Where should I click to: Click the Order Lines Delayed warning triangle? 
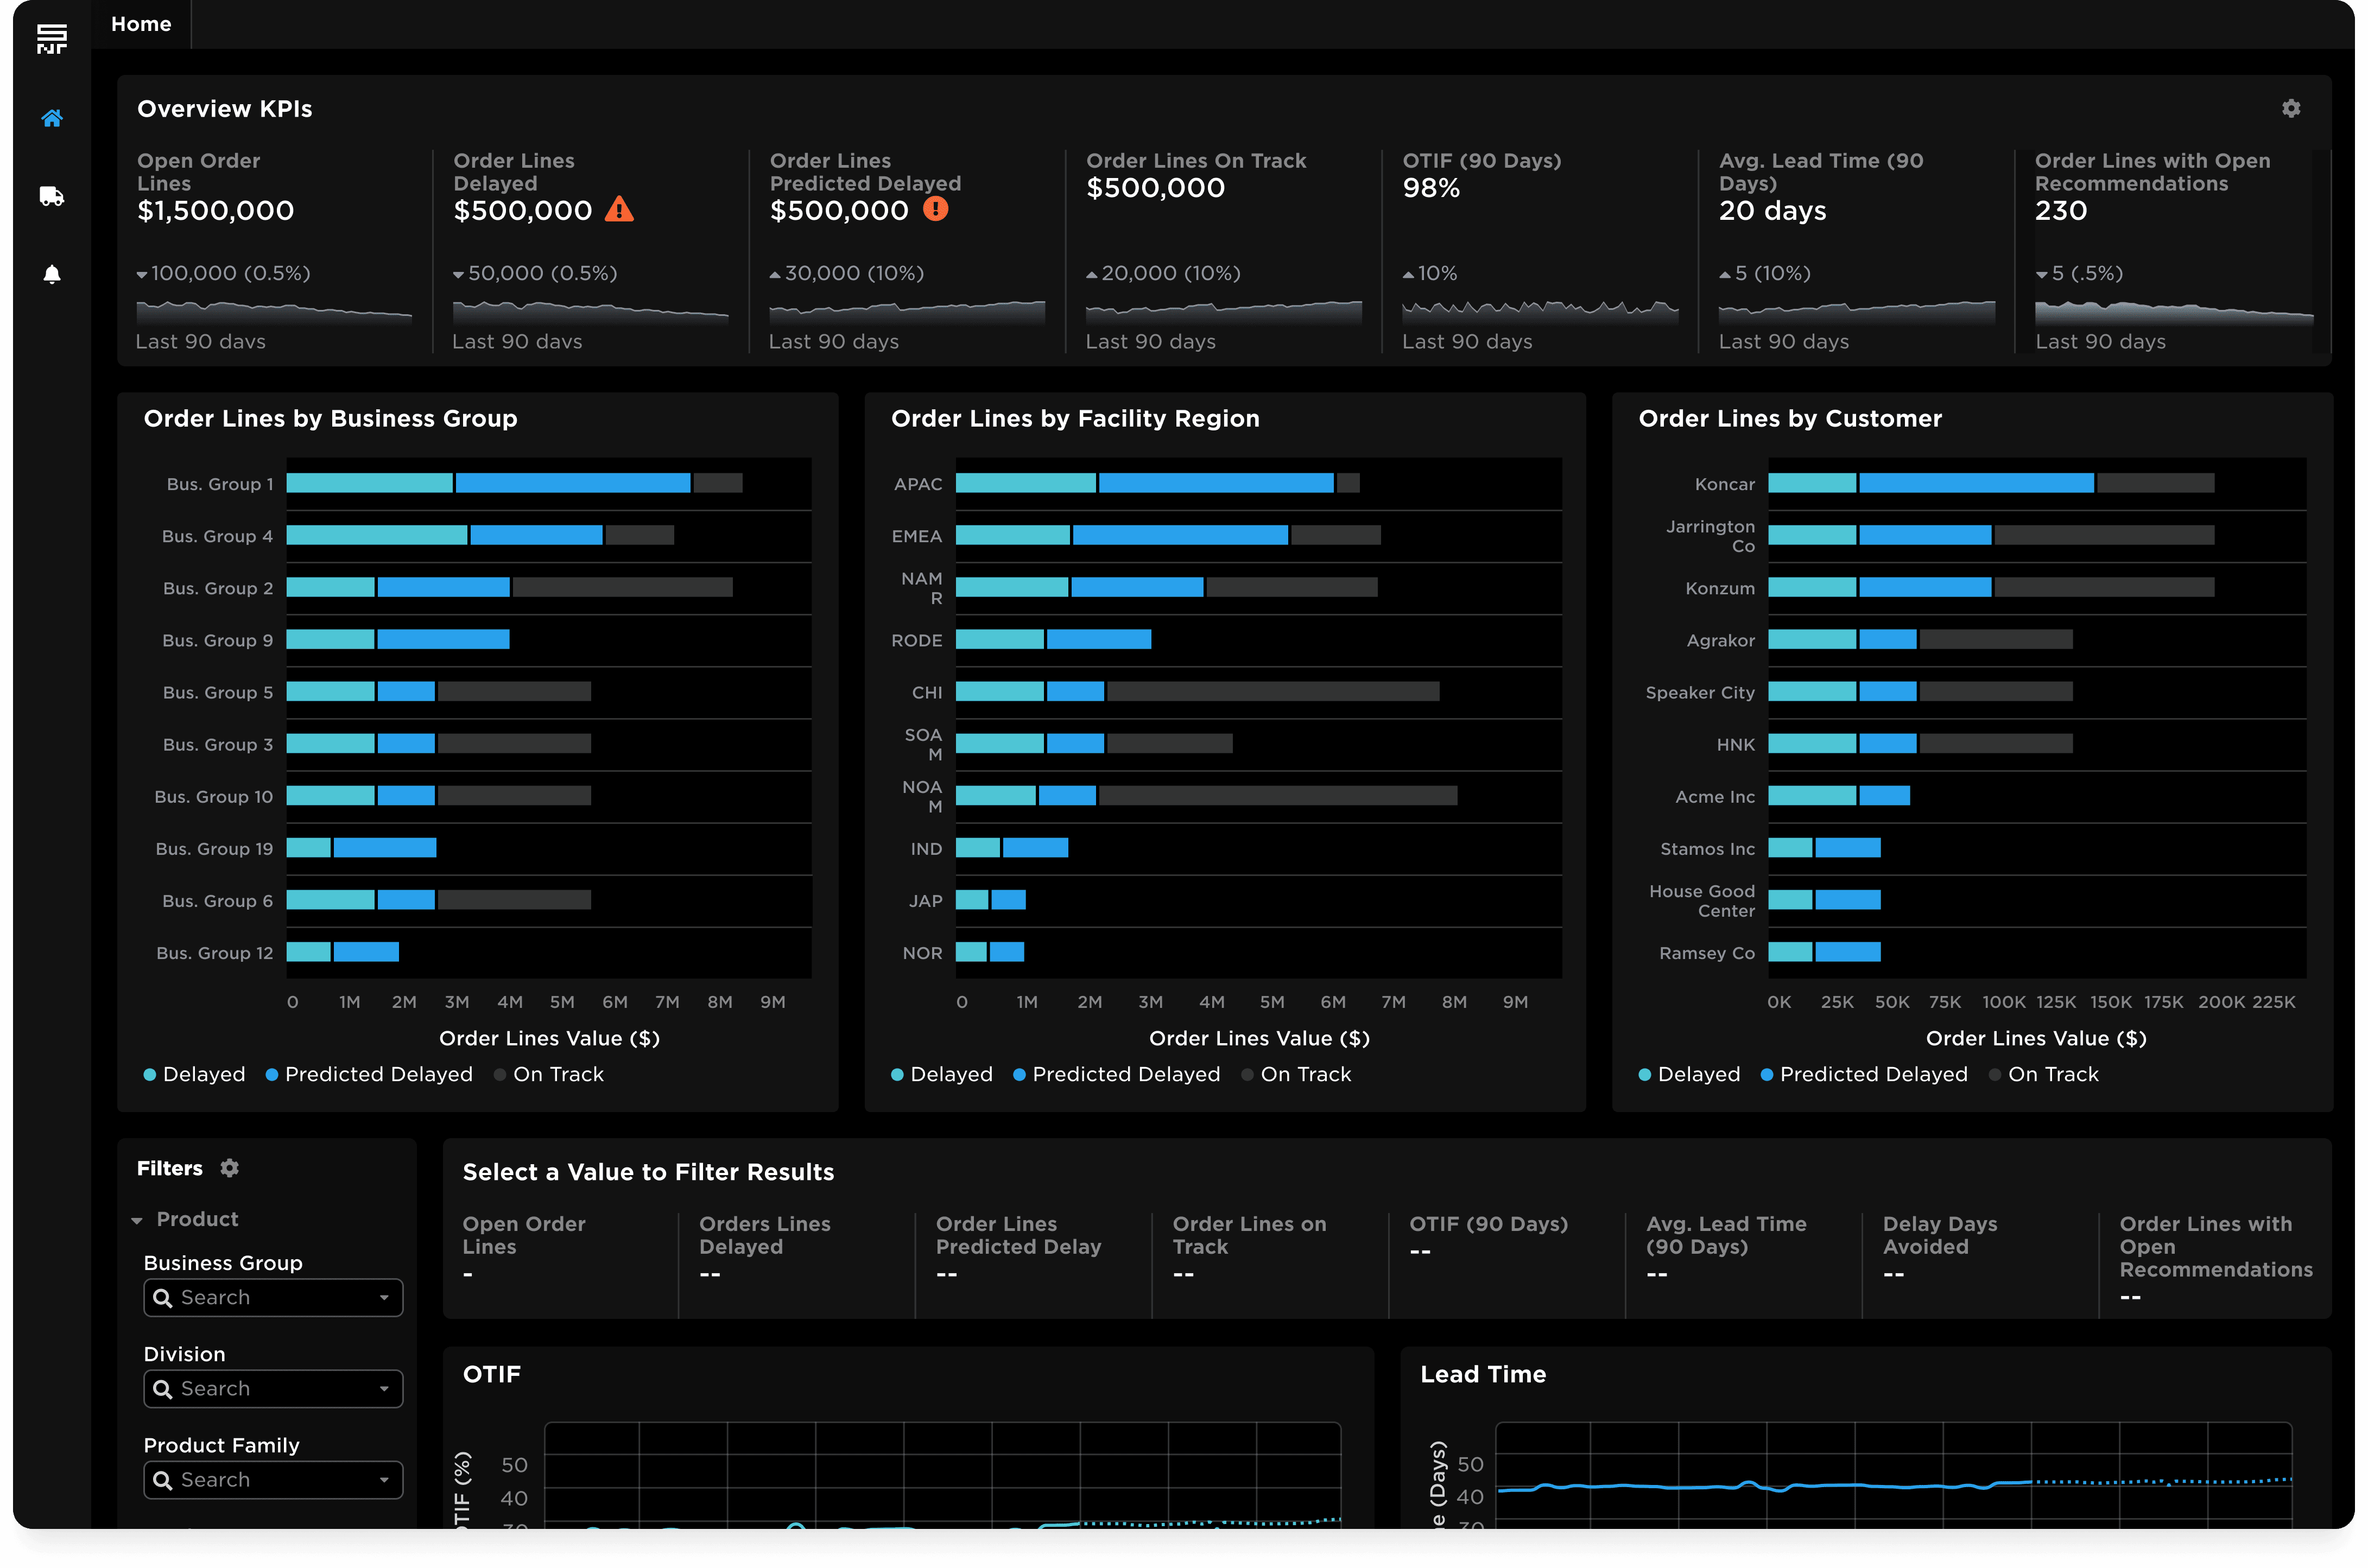[x=619, y=210]
